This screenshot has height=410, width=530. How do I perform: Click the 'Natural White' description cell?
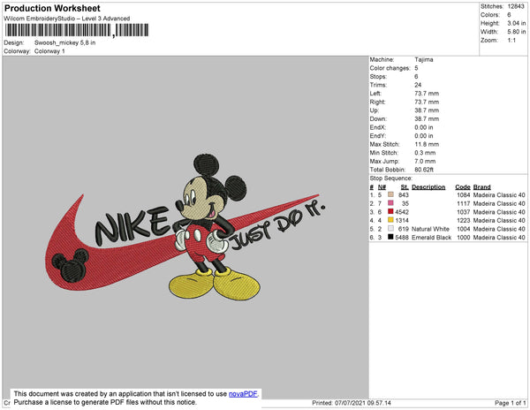[x=431, y=229]
